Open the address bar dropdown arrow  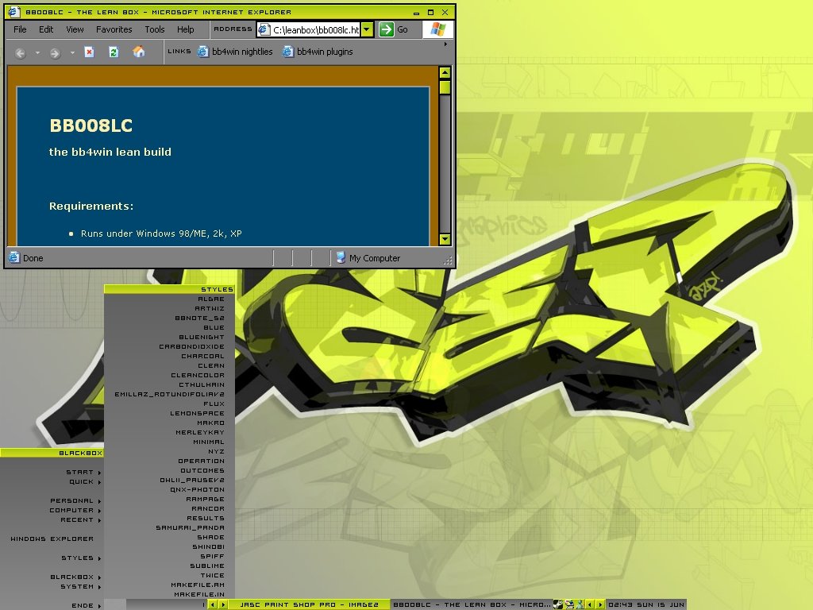click(x=367, y=29)
